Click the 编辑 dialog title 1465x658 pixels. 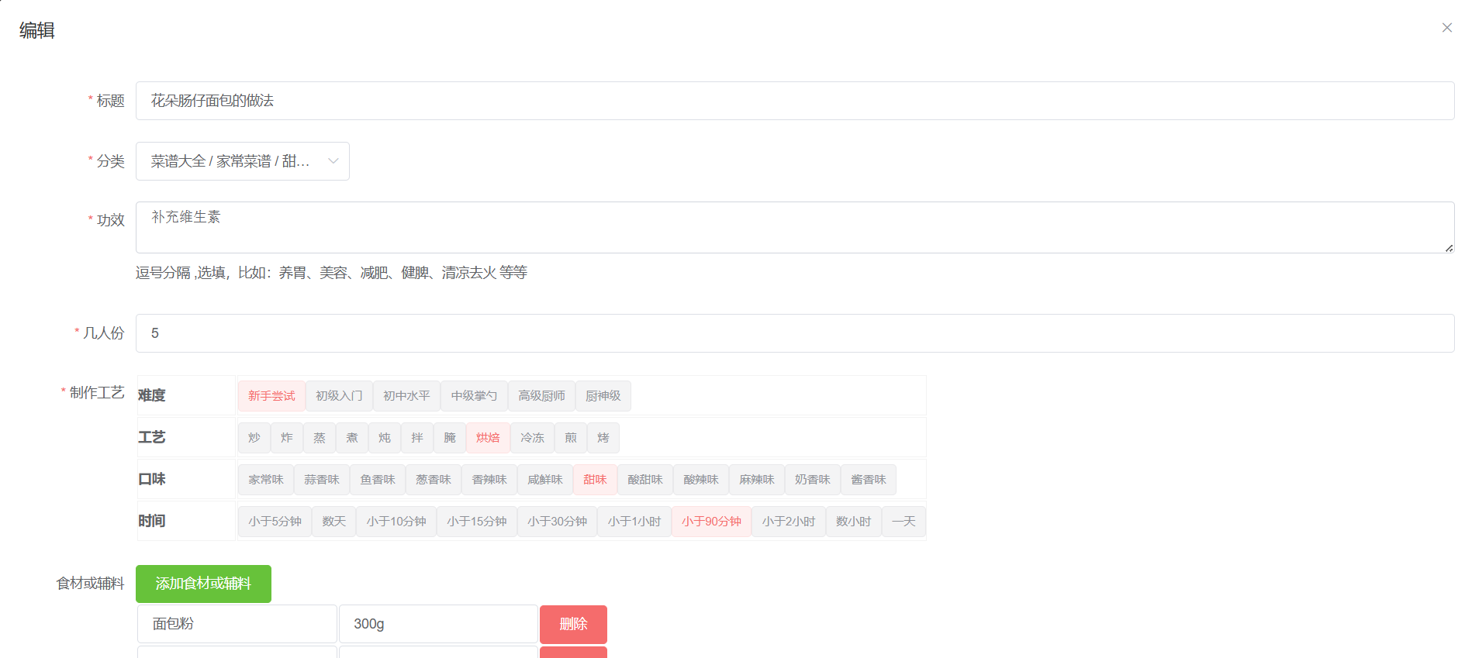pyautogui.click(x=37, y=30)
